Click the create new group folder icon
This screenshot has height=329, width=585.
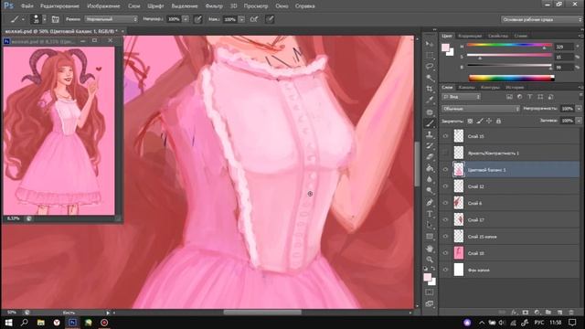click(x=548, y=313)
